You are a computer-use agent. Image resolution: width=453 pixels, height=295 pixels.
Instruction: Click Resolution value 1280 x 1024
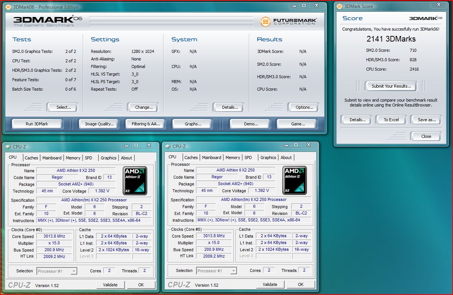(143, 51)
